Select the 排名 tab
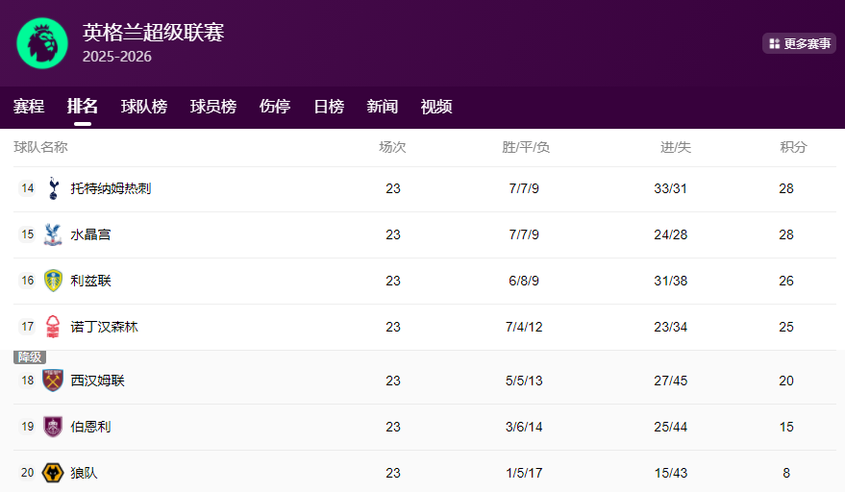 pyautogui.click(x=83, y=107)
